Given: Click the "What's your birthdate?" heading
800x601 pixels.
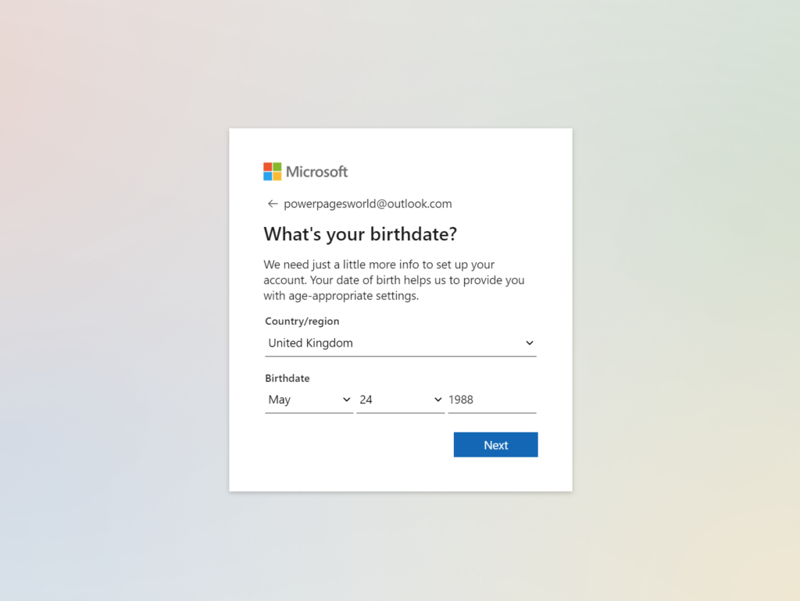Looking at the screenshot, I should pos(360,234).
